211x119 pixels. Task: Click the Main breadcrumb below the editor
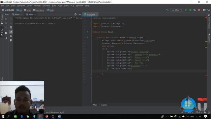tap(95, 105)
